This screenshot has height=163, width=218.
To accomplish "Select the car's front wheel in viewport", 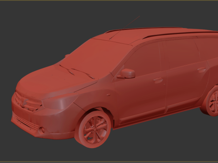I will (x=93, y=129).
